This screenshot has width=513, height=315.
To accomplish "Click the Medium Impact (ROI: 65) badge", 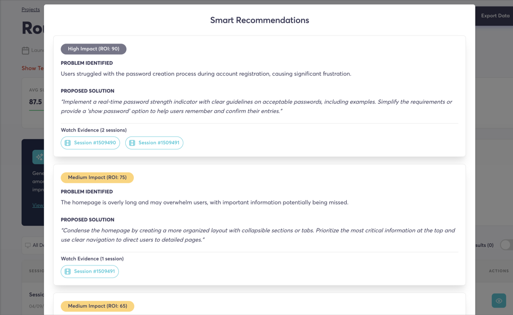I will [97, 306].
